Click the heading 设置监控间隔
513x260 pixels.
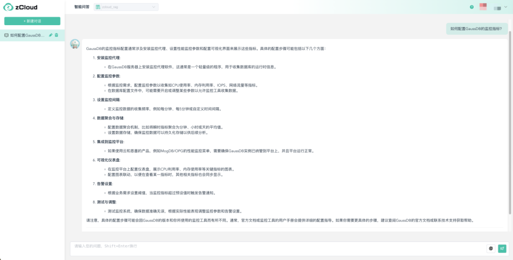click(x=109, y=100)
